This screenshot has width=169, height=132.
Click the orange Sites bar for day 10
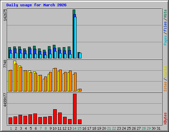(x=55, y=80)
